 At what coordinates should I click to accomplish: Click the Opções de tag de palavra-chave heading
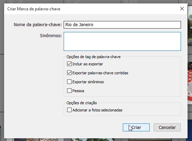click(94, 57)
